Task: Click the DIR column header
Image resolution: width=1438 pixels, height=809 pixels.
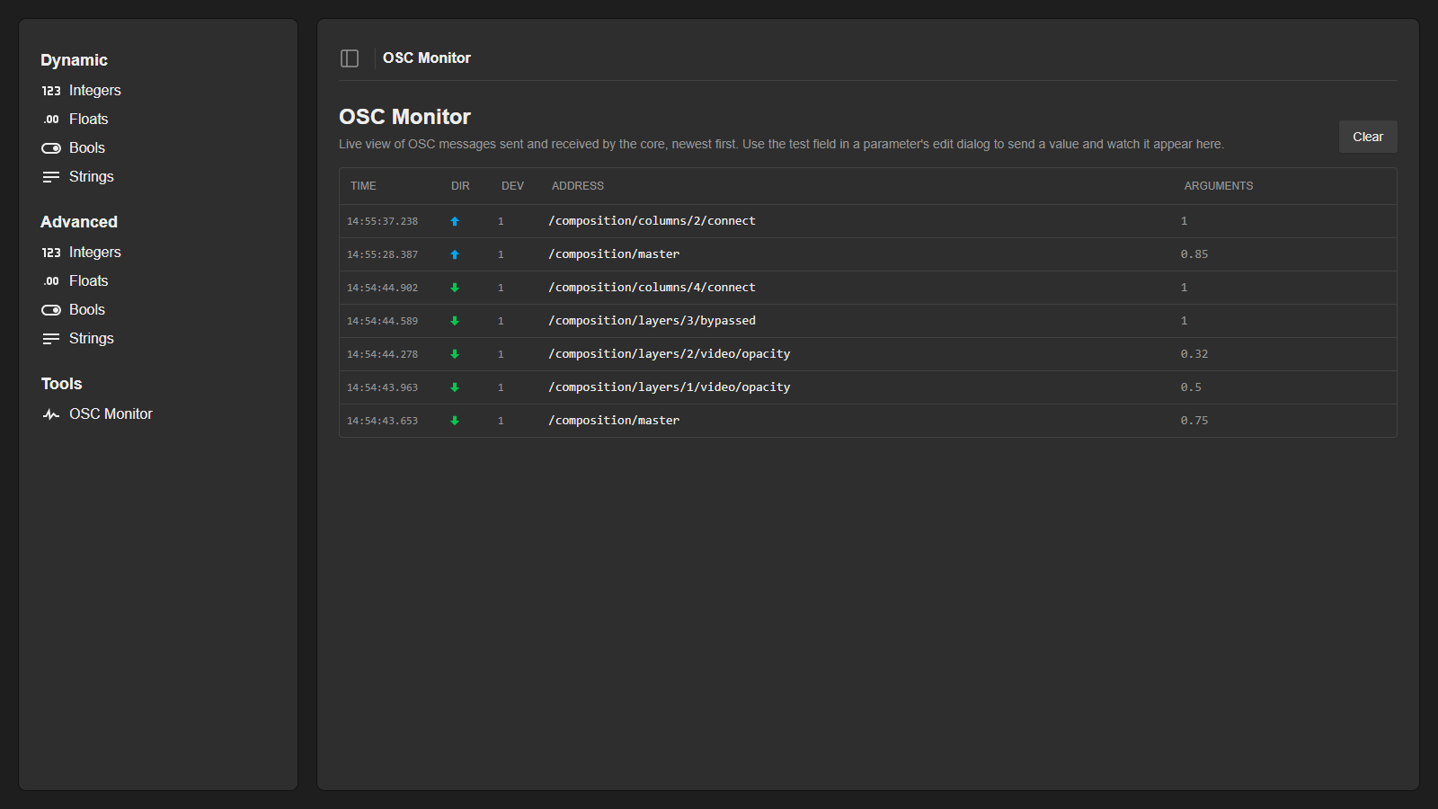Action: 460,186
